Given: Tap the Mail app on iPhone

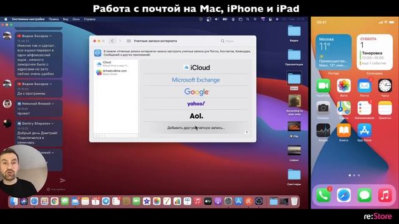Looking at the screenshot, I should (364, 86).
